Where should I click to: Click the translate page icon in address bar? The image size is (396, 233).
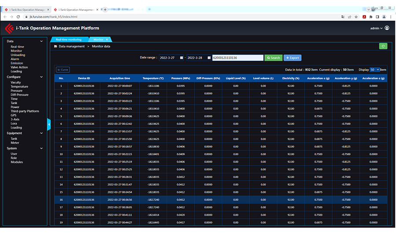tap(343, 17)
